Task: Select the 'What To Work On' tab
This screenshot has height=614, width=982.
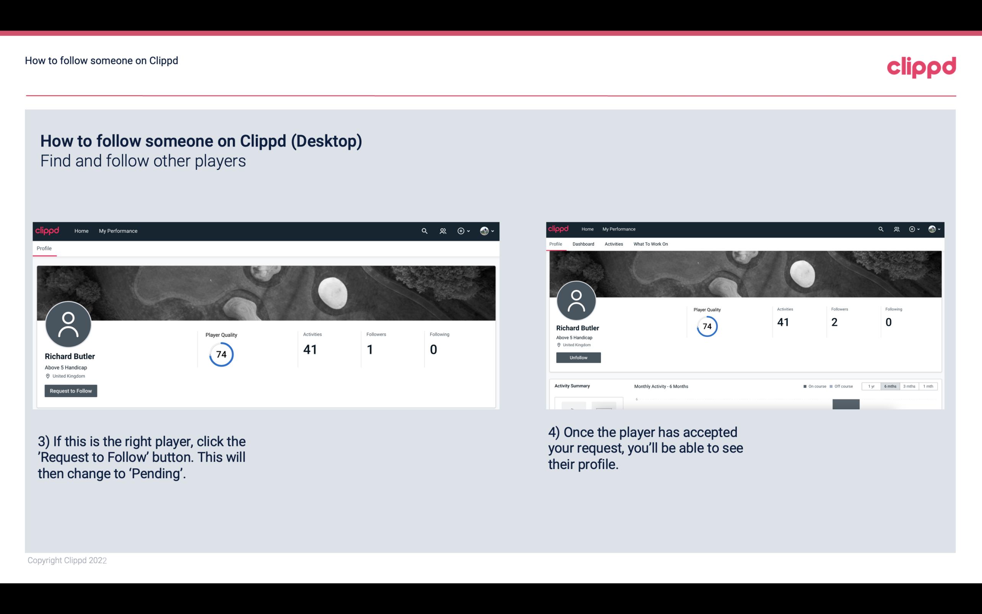Action: tap(650, 244)
